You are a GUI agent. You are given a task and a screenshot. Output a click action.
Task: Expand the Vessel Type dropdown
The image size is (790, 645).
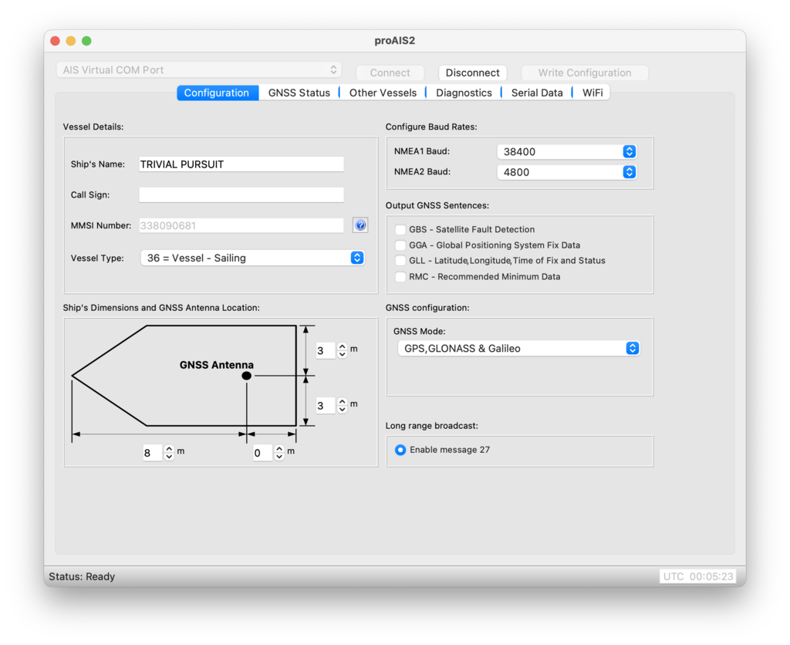[x=252, y=258]
